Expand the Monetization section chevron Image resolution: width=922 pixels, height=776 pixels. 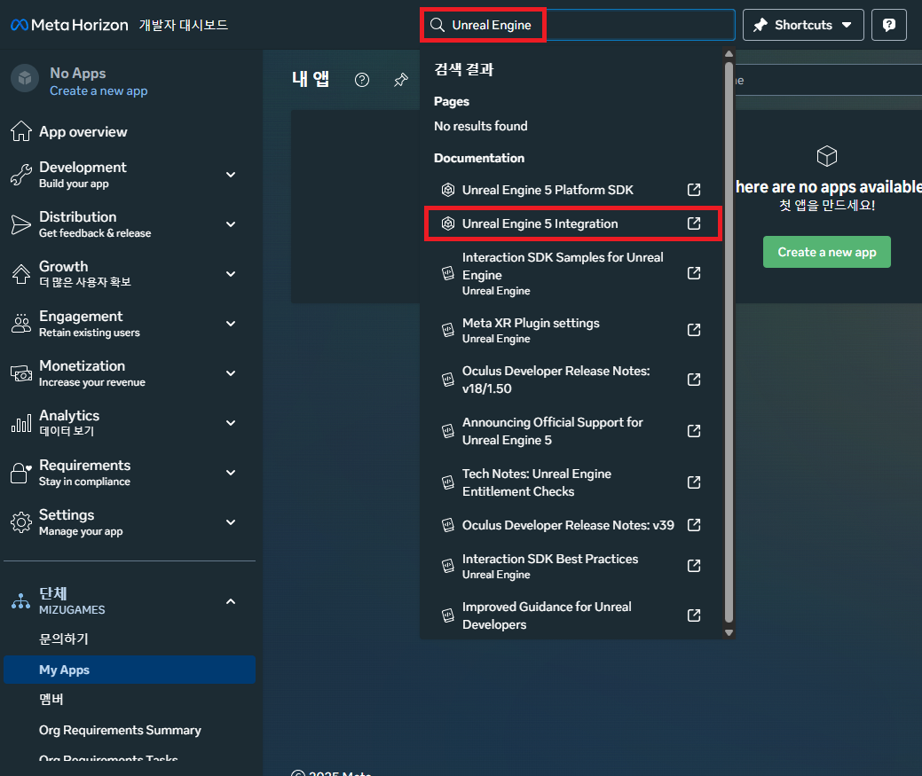pos(231,373)
